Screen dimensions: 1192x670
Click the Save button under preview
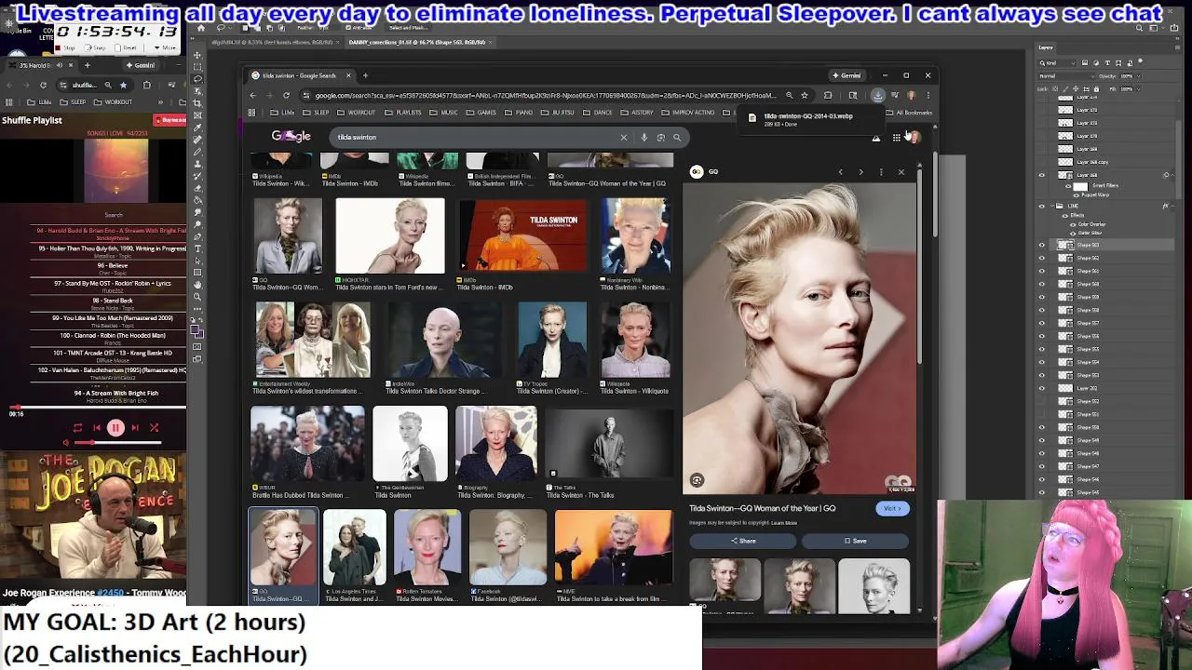pos(855,541)
